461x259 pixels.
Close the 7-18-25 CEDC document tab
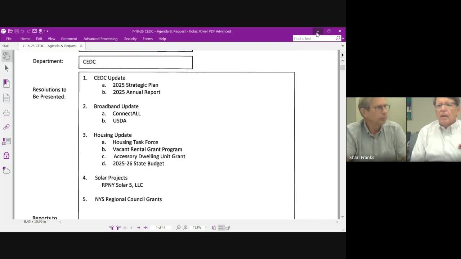pos(81,46)
